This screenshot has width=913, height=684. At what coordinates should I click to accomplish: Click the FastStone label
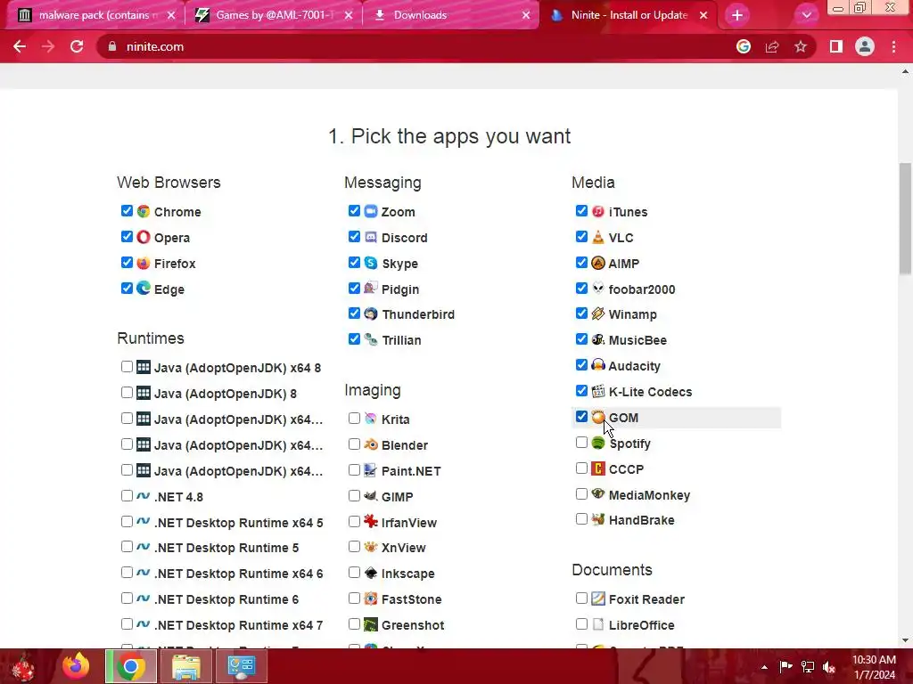click(412, 599)
